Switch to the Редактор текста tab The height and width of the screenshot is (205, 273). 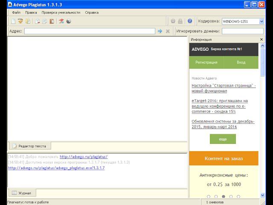pyautogui.click(x=30, y=146)
